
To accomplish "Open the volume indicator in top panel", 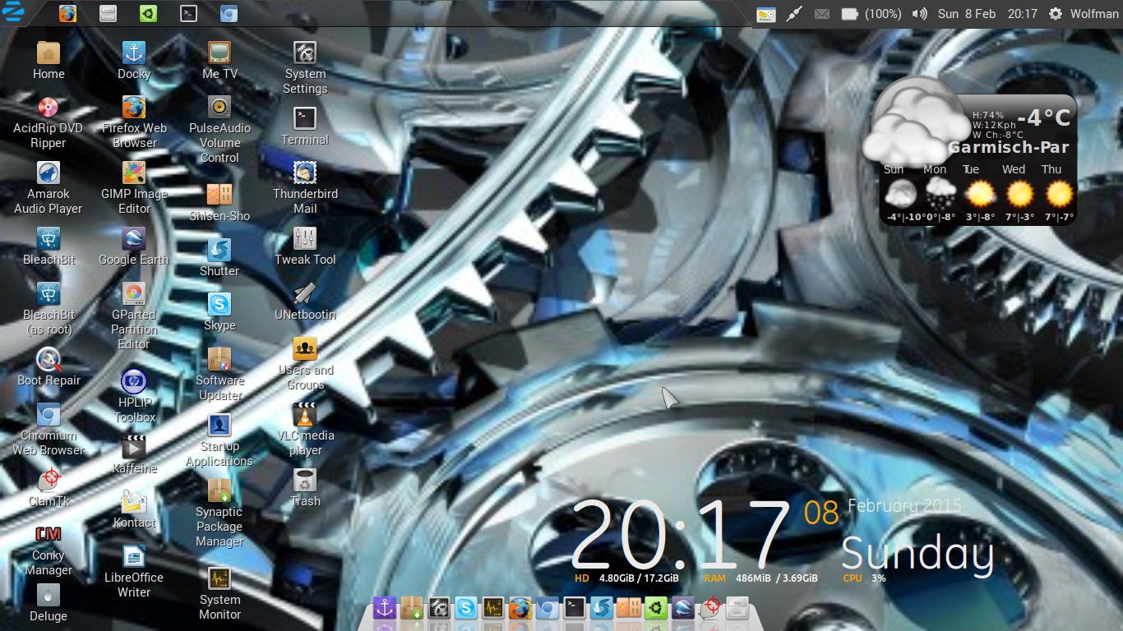I will (920, 14).
